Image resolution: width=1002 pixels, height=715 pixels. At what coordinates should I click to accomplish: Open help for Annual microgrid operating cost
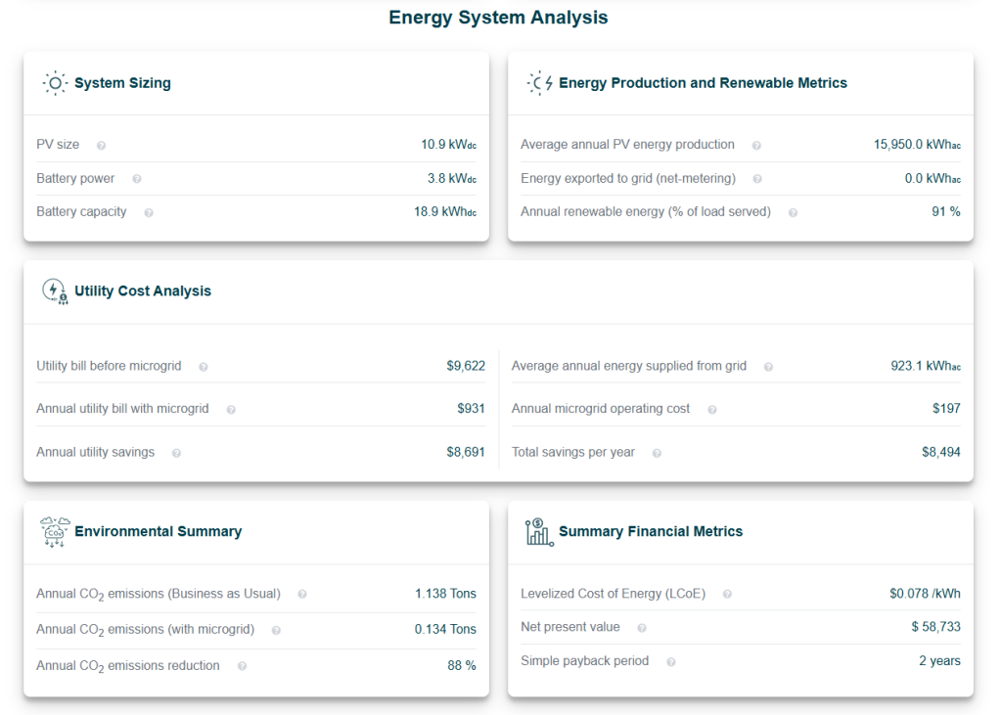tap(711, 410)
